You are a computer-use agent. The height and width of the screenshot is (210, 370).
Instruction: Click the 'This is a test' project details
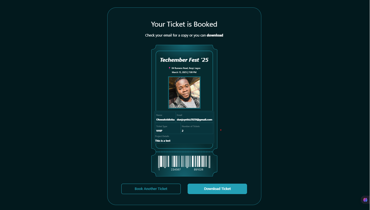(x=163, y=141)
